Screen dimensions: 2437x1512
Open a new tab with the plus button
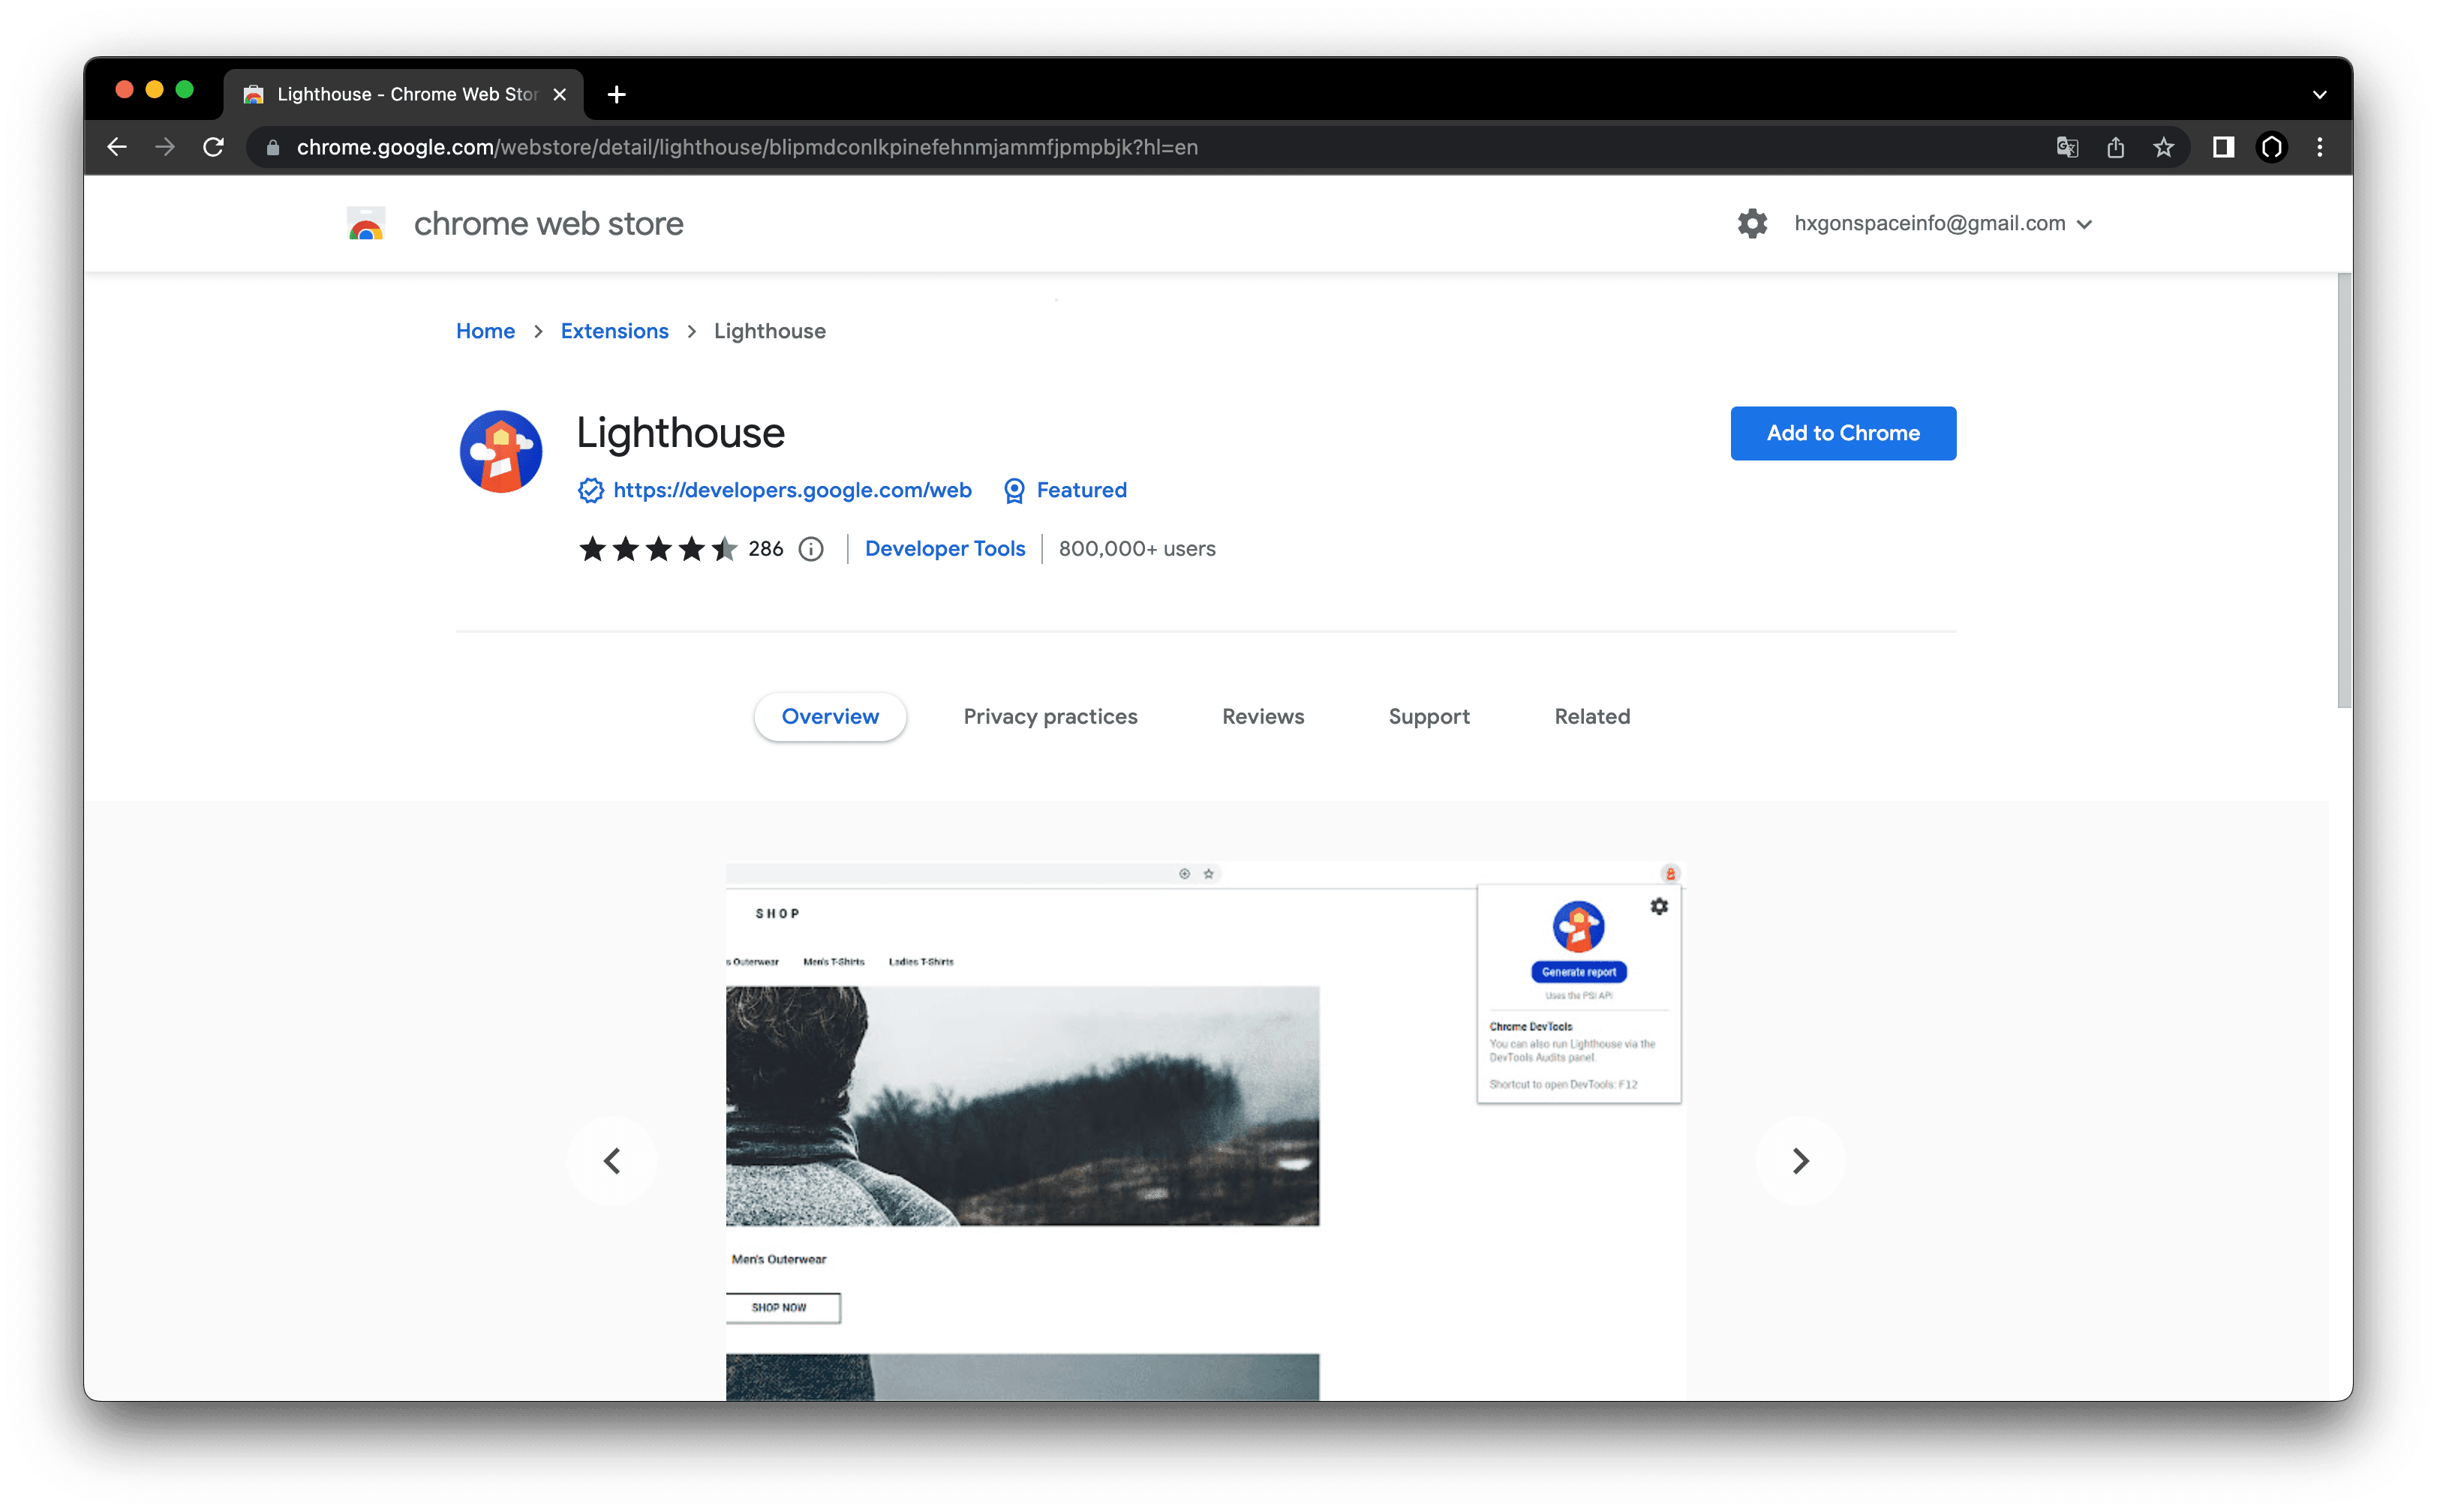click(616, 94)
